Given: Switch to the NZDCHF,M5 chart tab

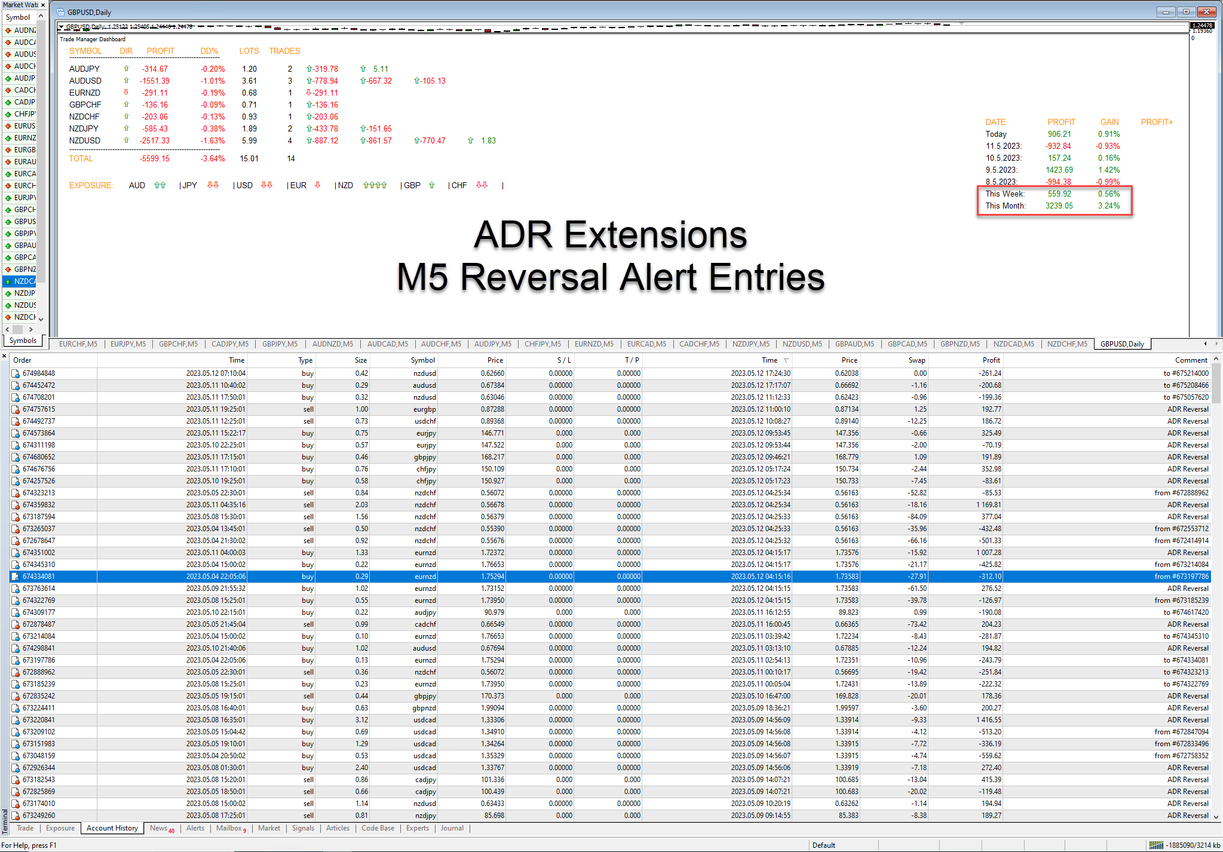Looking at the screenshot, I should coord(1067,344).
